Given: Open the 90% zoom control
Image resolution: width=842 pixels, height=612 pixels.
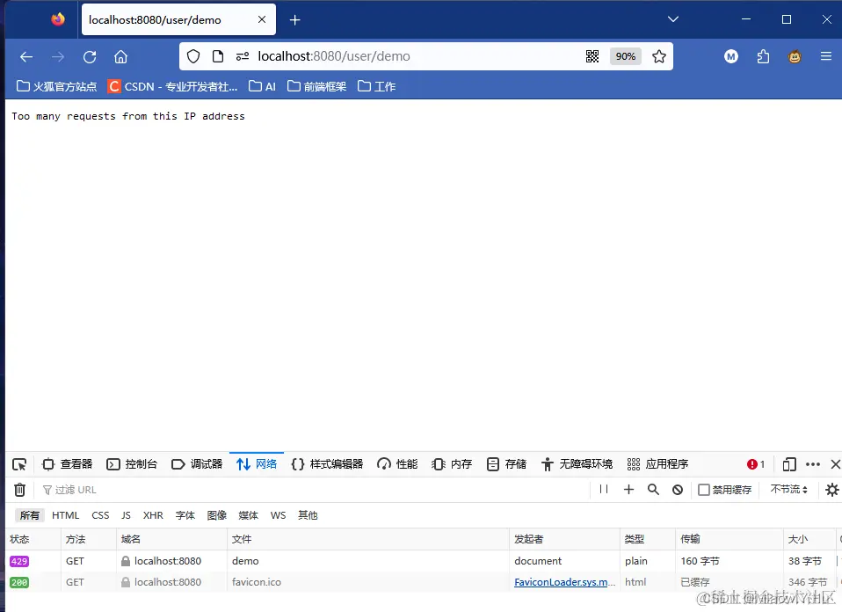Looking at the screenshot, I should (625, 56).
